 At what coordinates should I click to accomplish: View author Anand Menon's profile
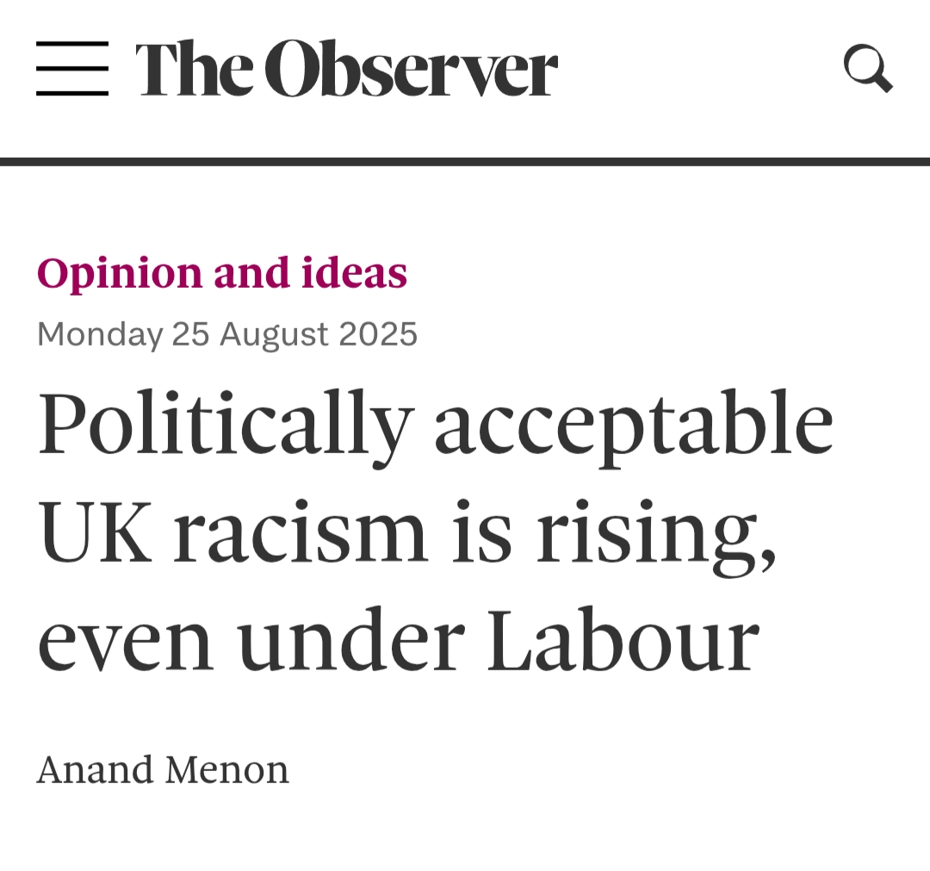(x=163, y=769)
